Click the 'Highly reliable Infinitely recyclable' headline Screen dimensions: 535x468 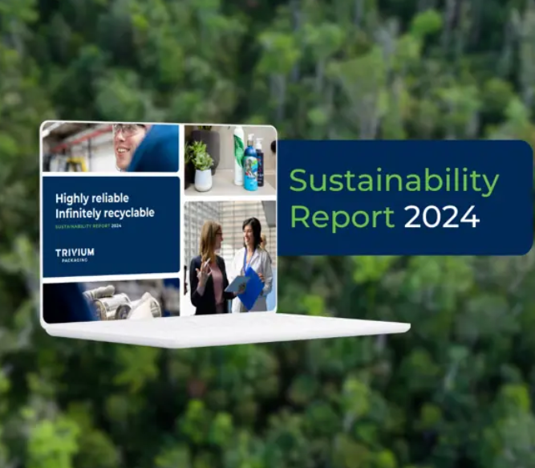pyautogui.click(x=105, y=206)
